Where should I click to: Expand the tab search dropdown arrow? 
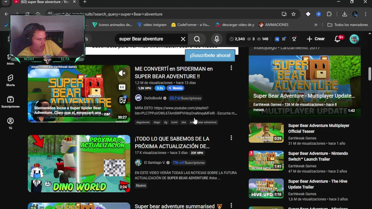pos(6,2)
